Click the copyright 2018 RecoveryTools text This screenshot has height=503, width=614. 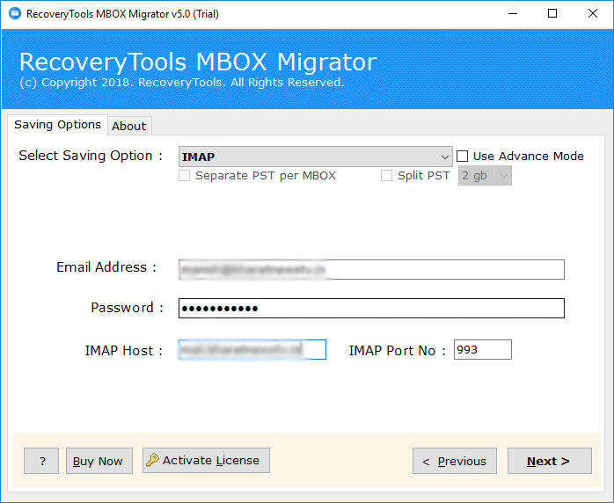point(182,83)
